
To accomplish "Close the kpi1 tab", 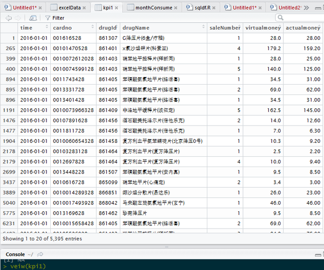I will tap(116, 8).
